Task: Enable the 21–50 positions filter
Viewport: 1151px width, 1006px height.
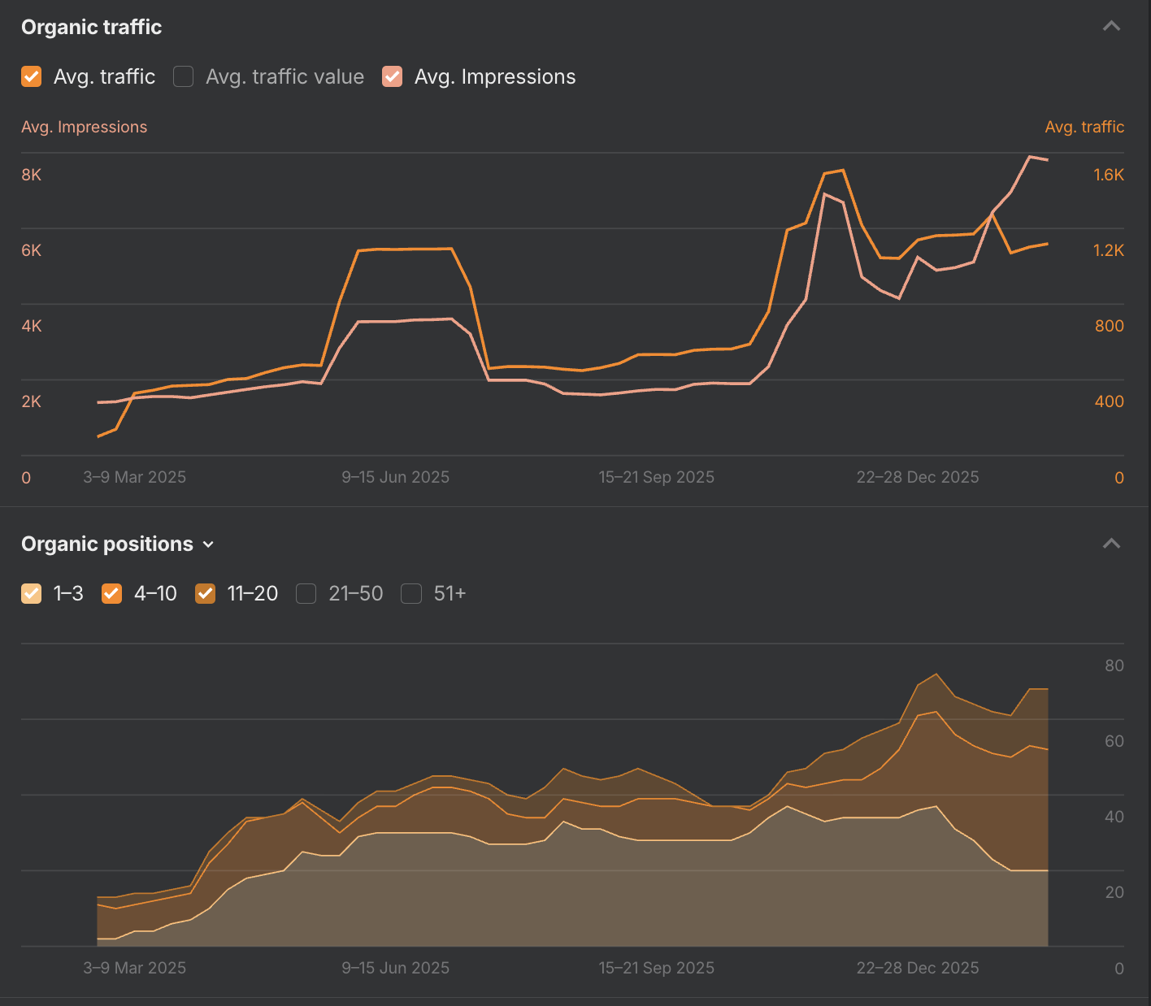Action: 306,594
